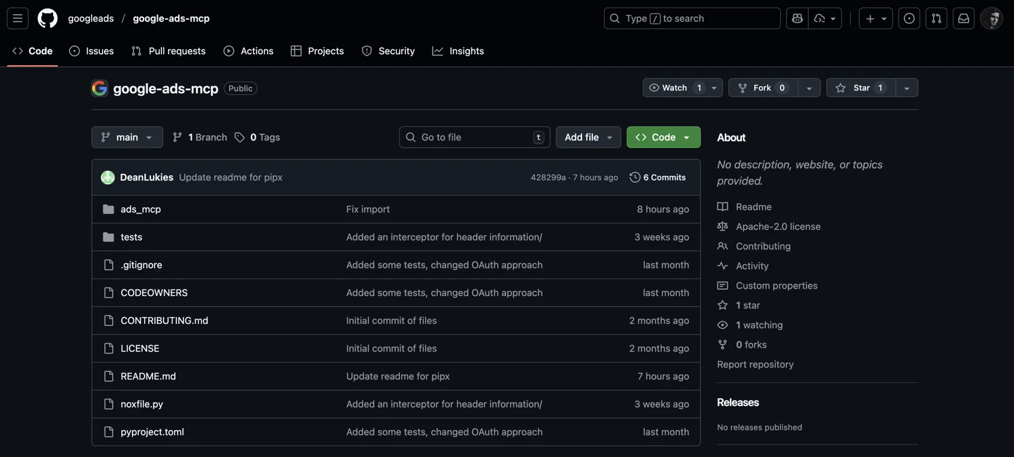This screenshot has width=1014, height=457.
Task: Click the GitHub logo home icon
Action: coord(48,18)
